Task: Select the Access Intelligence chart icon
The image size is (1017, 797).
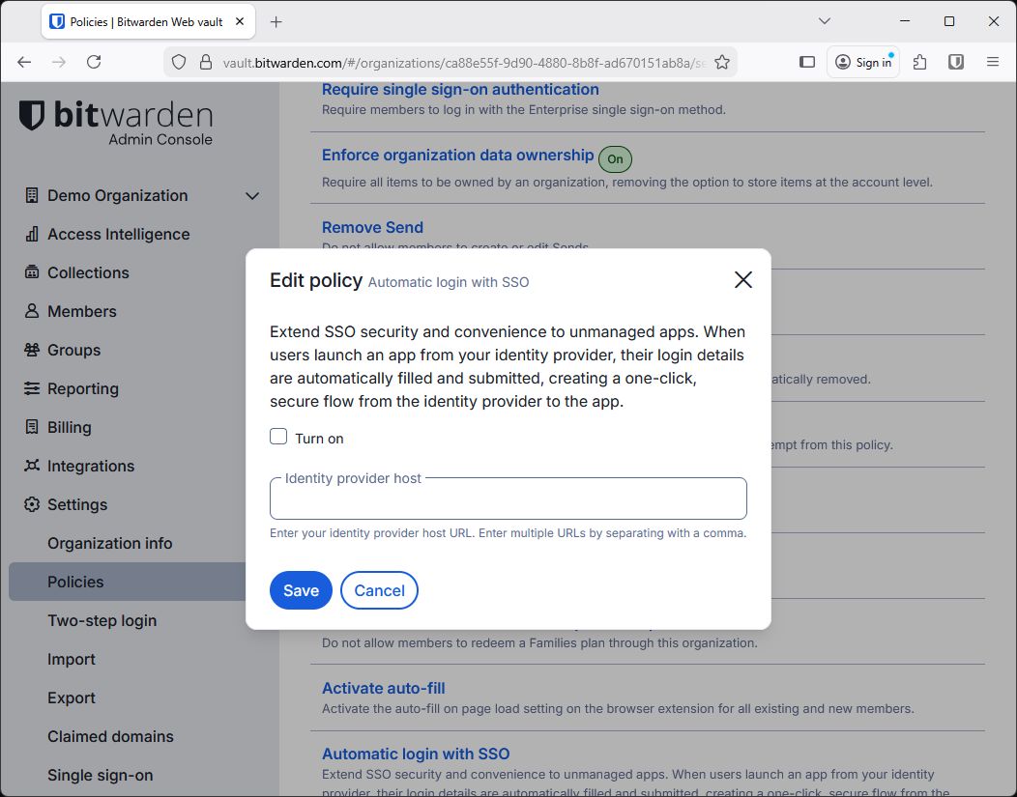Action: point(29,234)
